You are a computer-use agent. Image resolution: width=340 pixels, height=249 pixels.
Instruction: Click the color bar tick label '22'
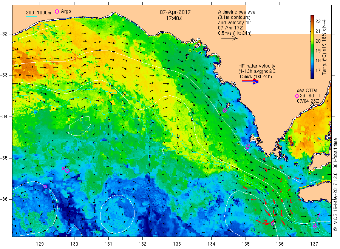click(x=318, y=21)
